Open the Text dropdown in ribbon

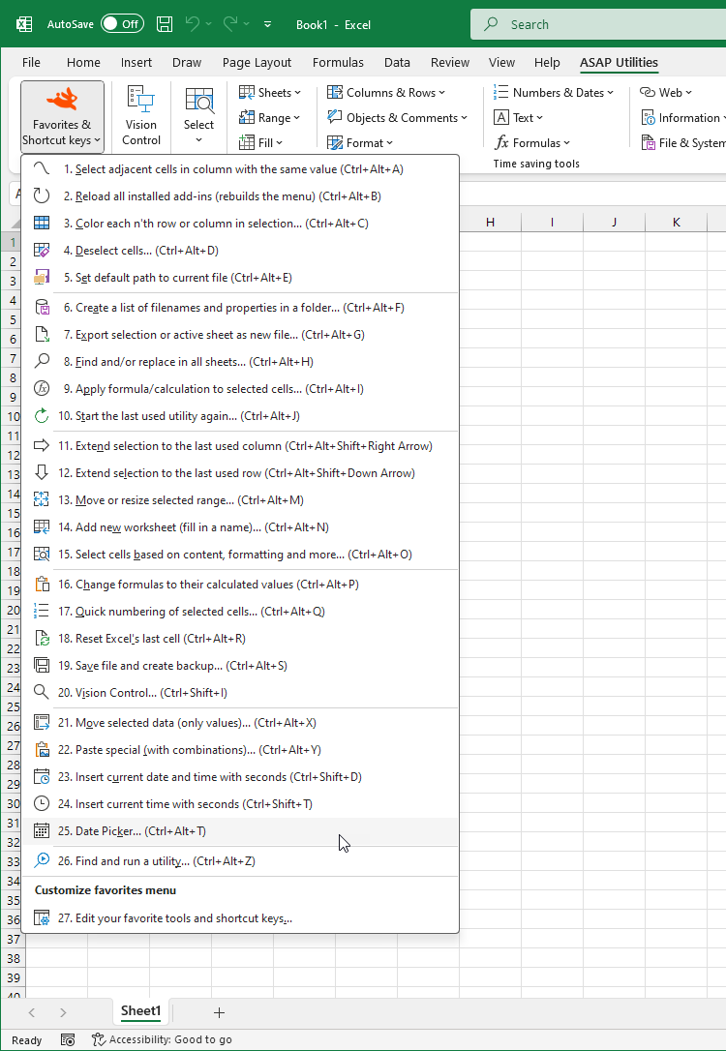click(x=518, y=118)
